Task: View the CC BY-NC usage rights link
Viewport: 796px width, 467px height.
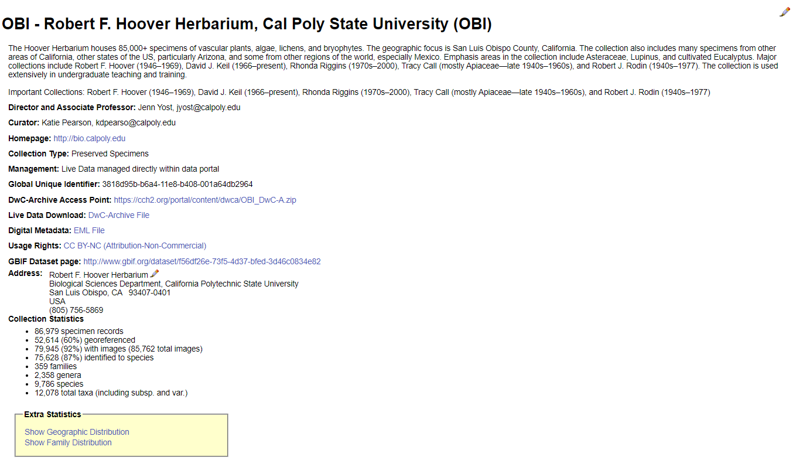Action: tap(135, 246)
